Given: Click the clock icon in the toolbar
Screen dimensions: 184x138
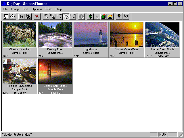Looking at the screenshot, I should (x=13, y=17).
